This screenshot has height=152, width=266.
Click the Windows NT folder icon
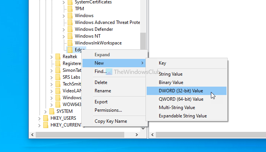coord(70,36)
